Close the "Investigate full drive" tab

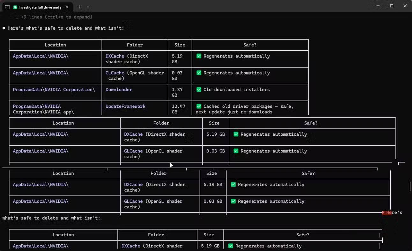(x=67, y=7)
